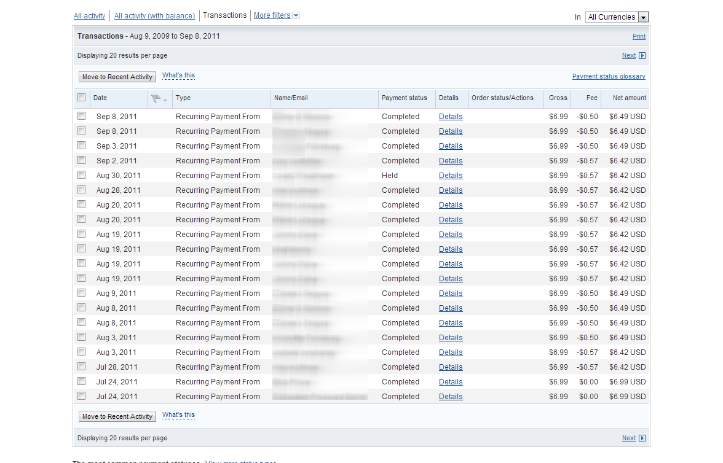Click the Name/Email column header
This screenshot has width=723, height=463.
290,98
